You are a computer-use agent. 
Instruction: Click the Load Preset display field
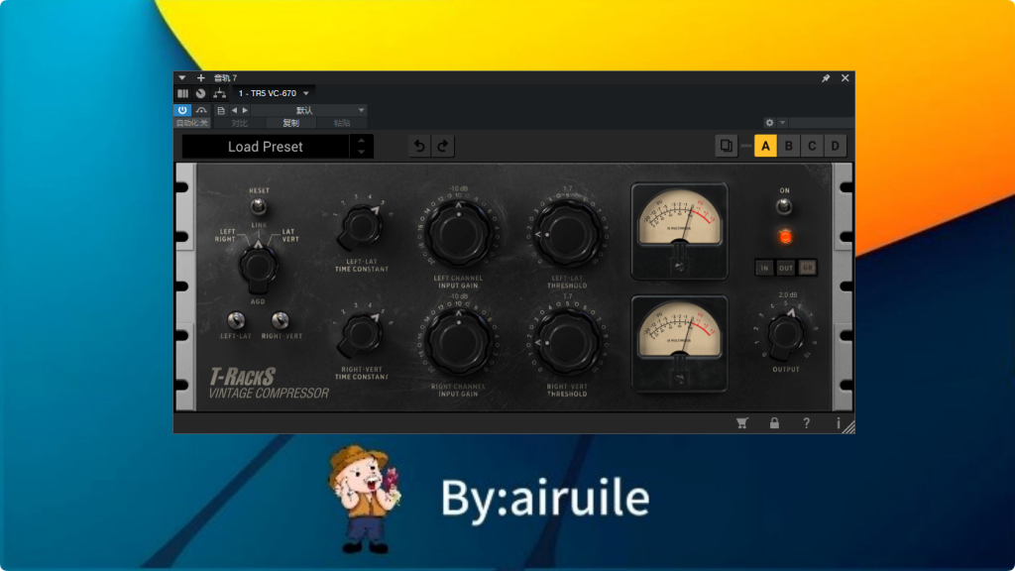266,147
